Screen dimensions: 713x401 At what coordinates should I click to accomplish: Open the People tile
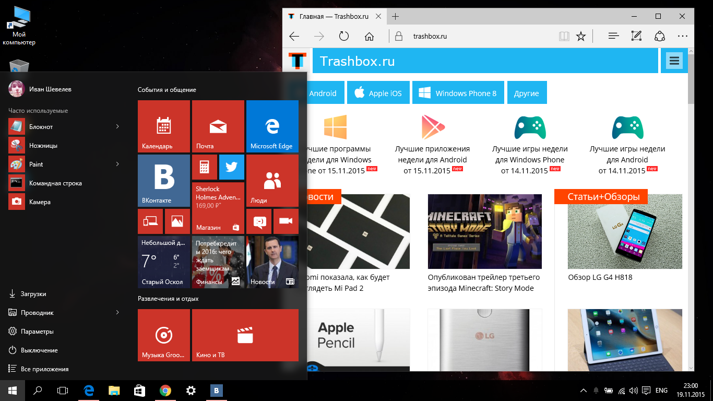(x=272, y=181)
